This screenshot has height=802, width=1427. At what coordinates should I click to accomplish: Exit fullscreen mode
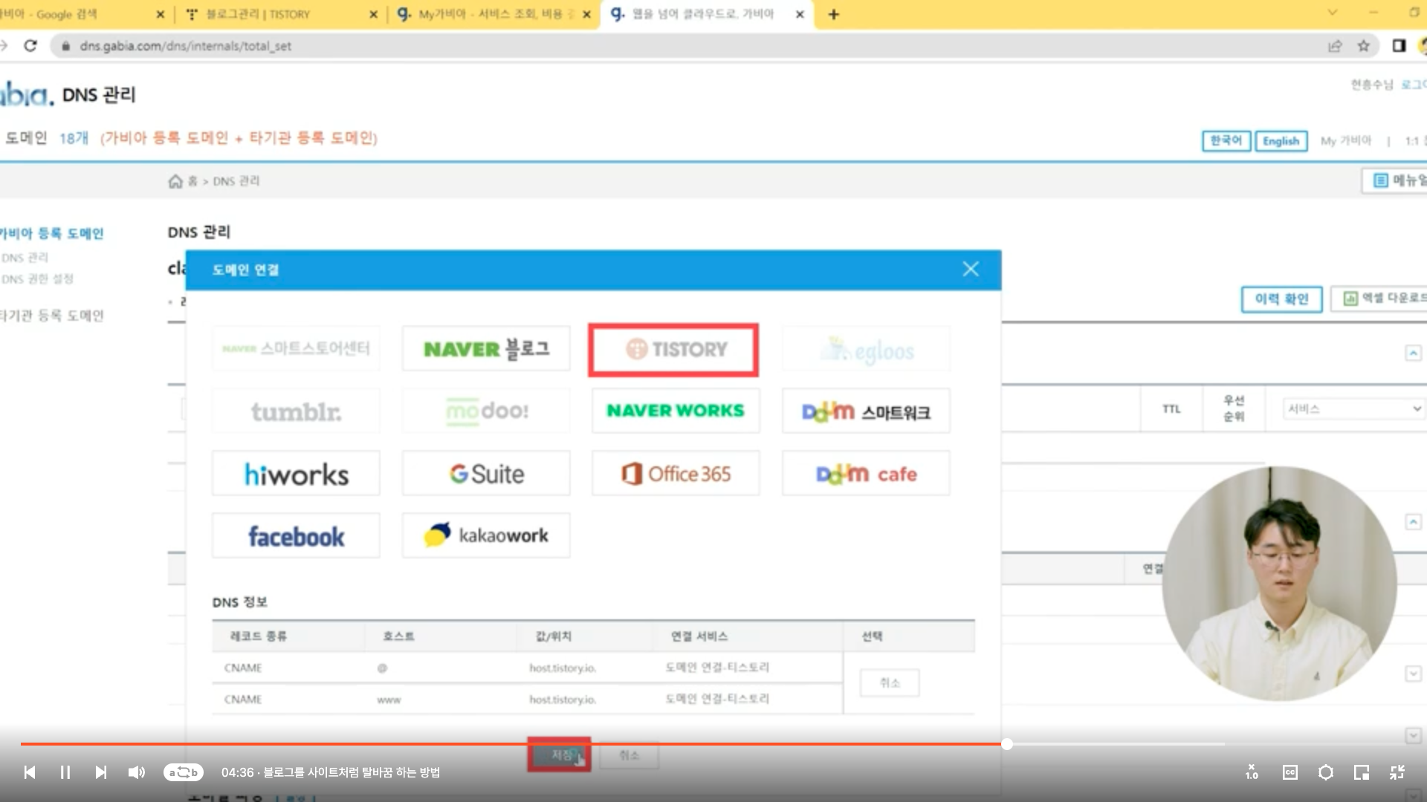1397,772
